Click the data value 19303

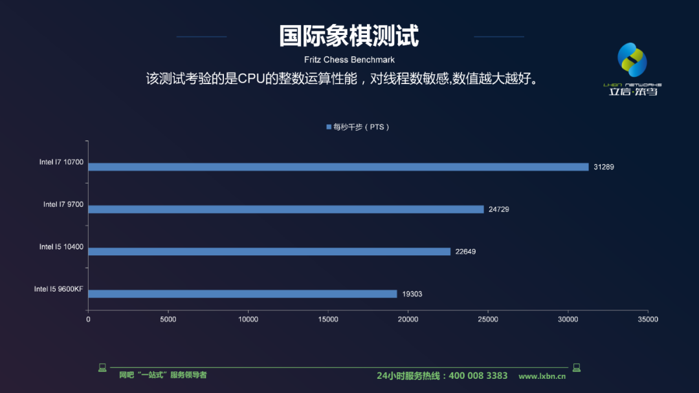coord(412,293)
